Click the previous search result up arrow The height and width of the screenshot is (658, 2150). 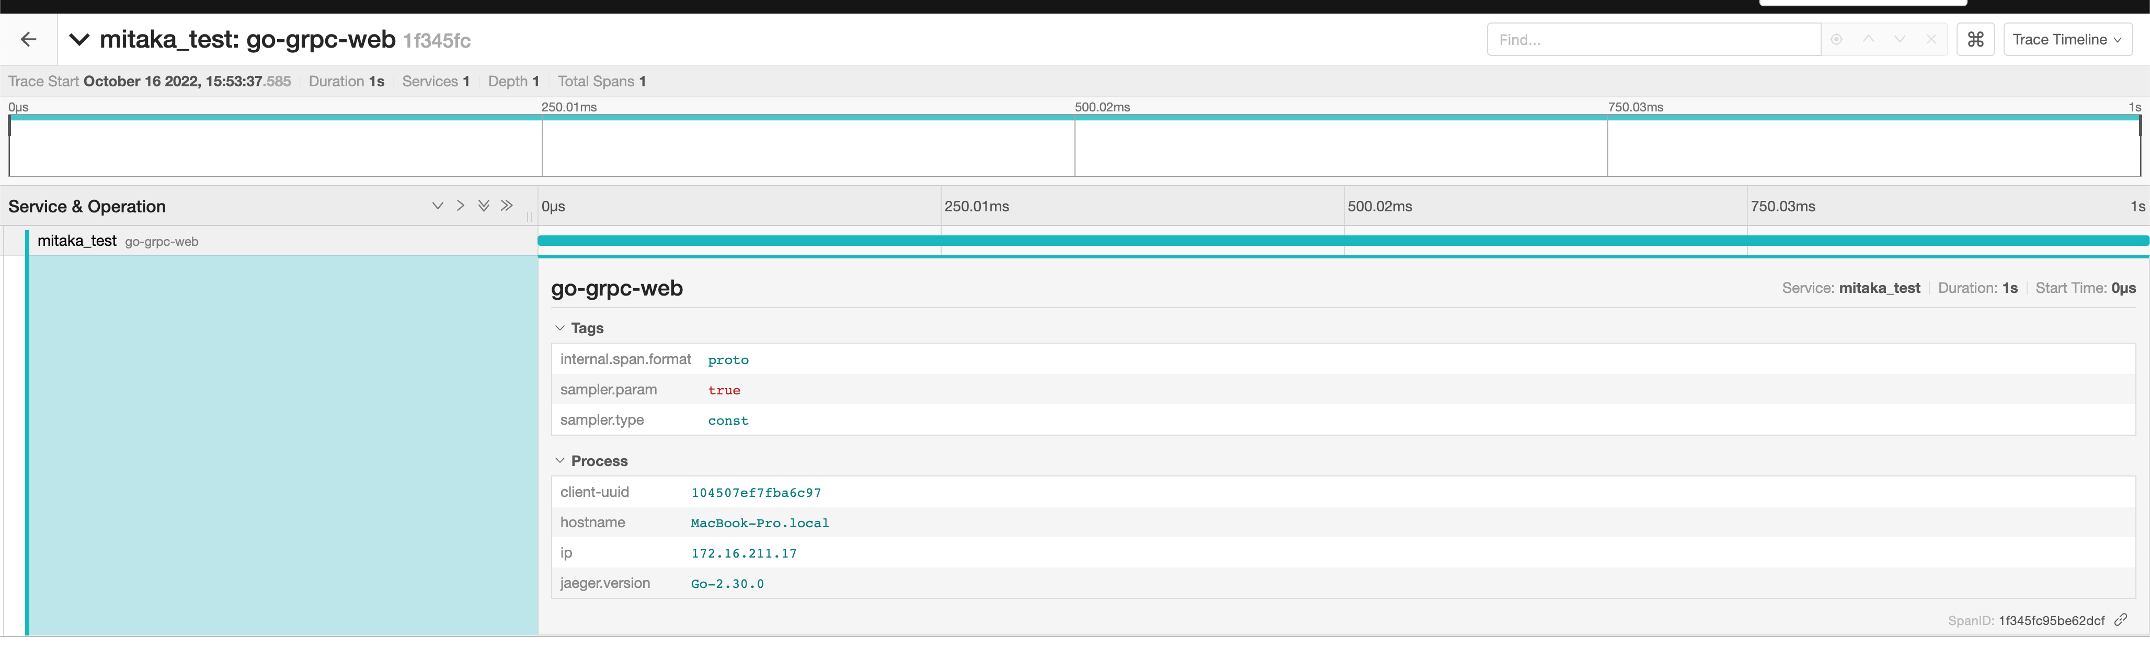1868,39
